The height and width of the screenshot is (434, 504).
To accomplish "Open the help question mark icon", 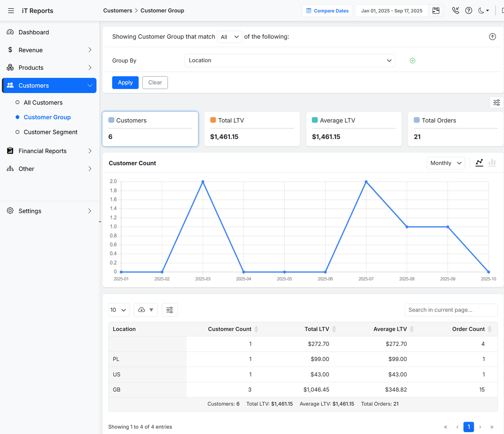I will tap(469, 11).
